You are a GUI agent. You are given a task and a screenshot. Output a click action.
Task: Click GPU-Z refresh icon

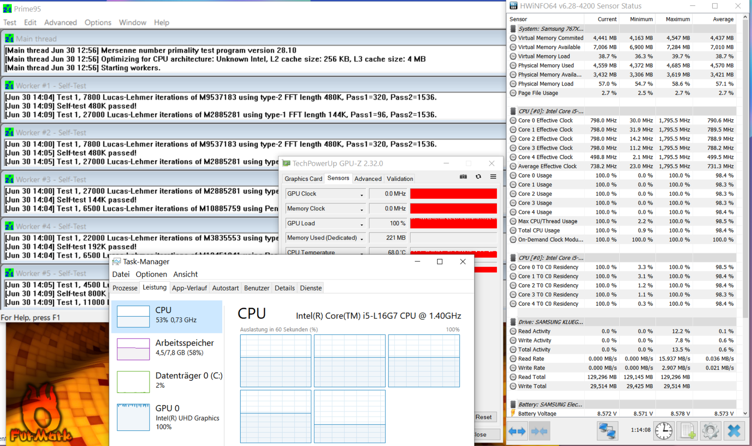point(478,177)
